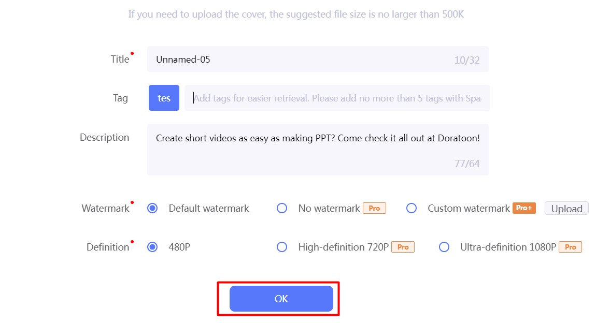
Task: Select 480P definition
Action: (x=152, y=247)
